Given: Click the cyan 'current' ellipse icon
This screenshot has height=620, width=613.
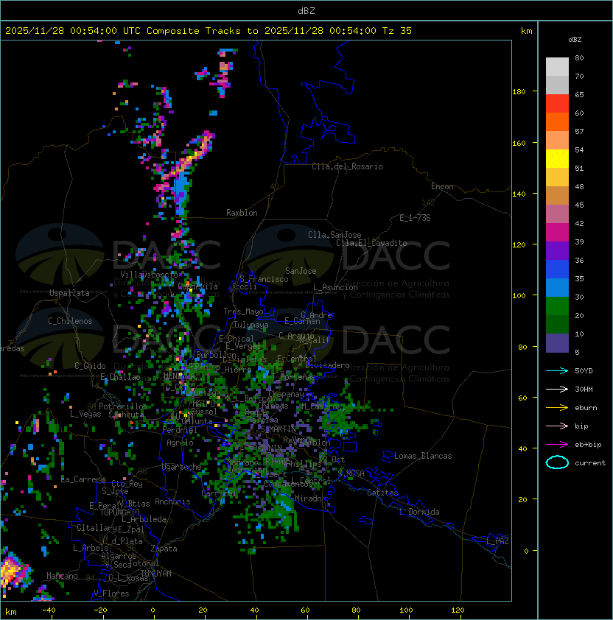Looking at the screenshot, I should (557, 462).
